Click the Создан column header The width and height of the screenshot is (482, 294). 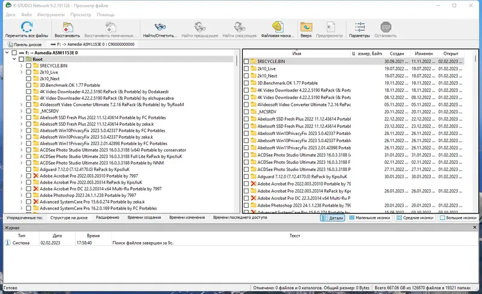point(396,54)
